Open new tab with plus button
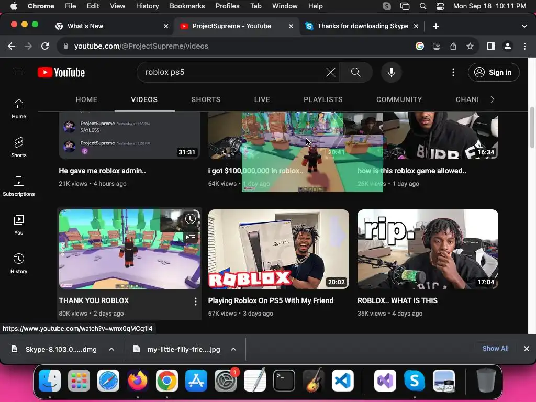The image size is (536, 402). [436, 26]
